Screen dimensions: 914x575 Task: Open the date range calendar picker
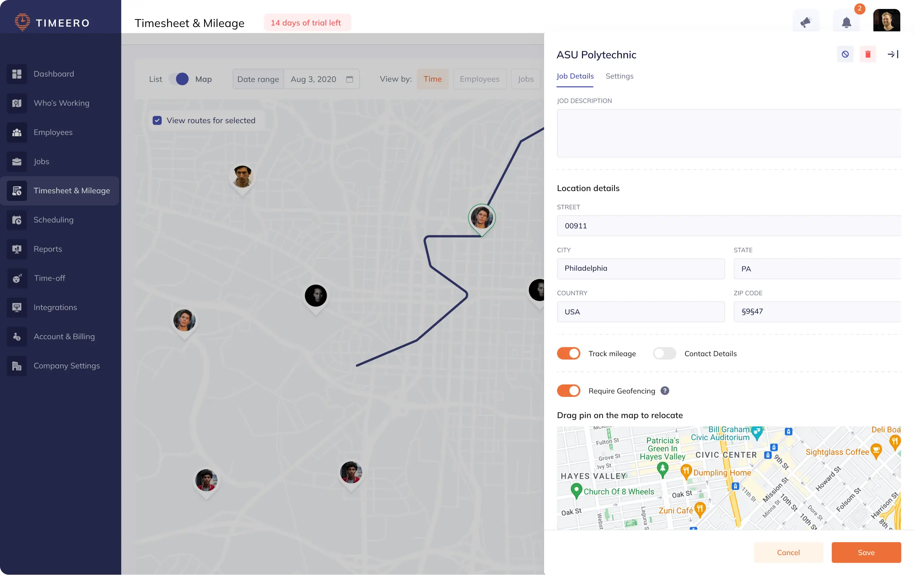[x=350, y=79]
